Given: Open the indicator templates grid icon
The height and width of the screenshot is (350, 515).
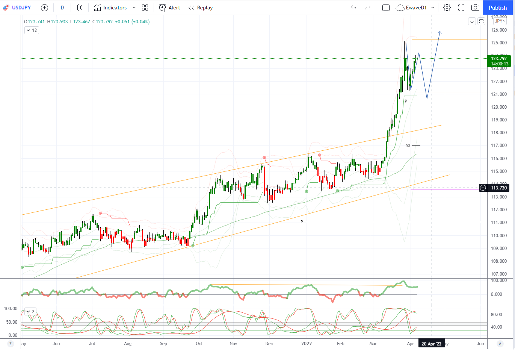Looking at the screenshot, I should pos(145,8).
